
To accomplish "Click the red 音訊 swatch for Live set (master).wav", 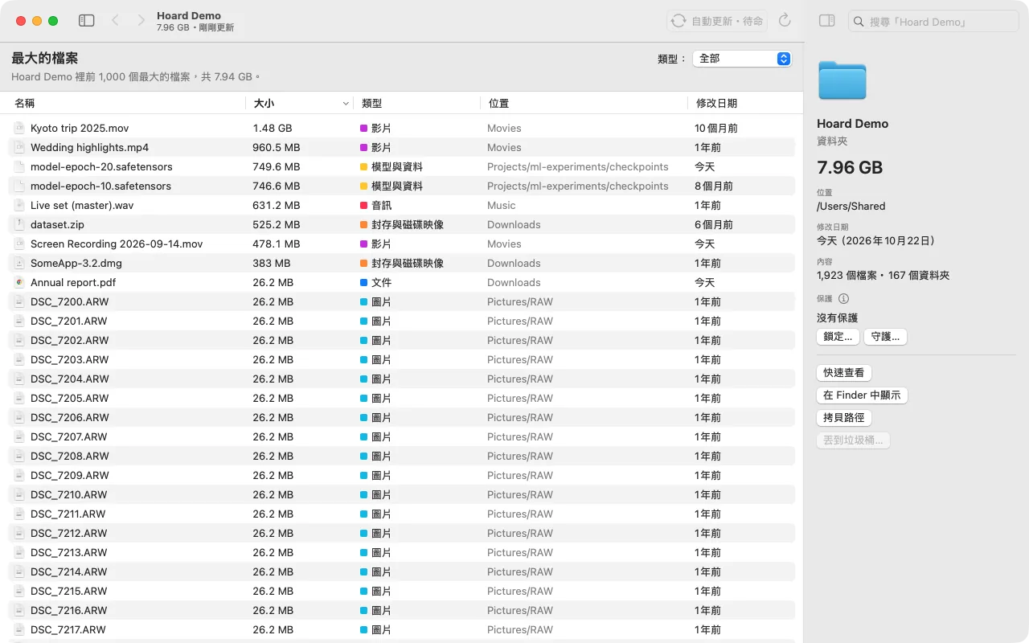I will pyautogui.click(x=363, y=205).
